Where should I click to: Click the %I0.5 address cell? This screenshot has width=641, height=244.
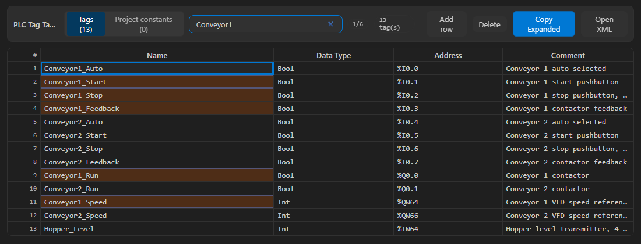pyautogui.click(x=448, y=135)
